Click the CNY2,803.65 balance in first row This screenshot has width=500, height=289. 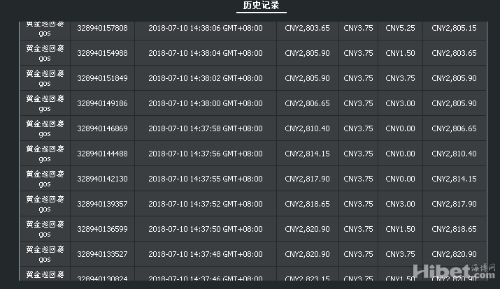point(307,28)
